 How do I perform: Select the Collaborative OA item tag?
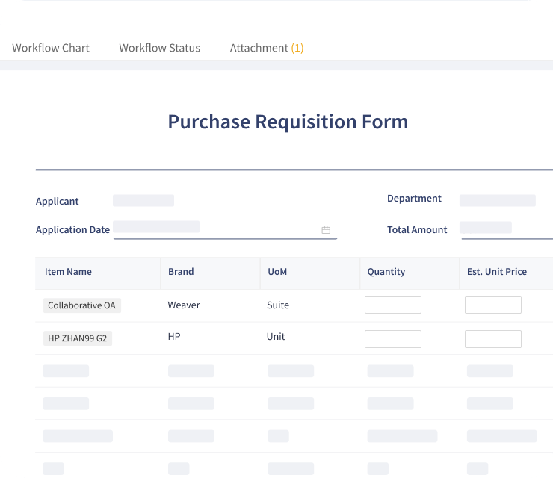[x=81, y=305]
